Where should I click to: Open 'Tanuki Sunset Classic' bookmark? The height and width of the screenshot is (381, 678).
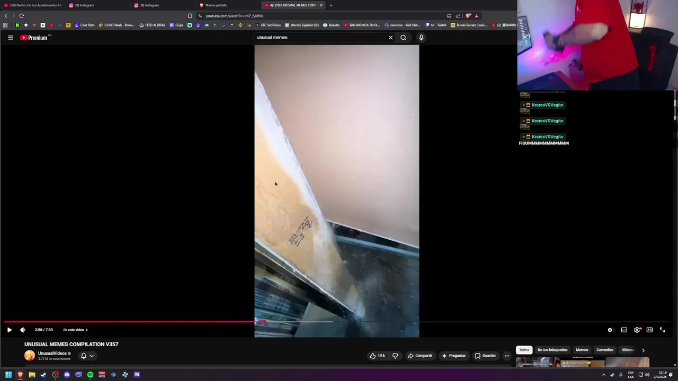click(x=468, y=25)
